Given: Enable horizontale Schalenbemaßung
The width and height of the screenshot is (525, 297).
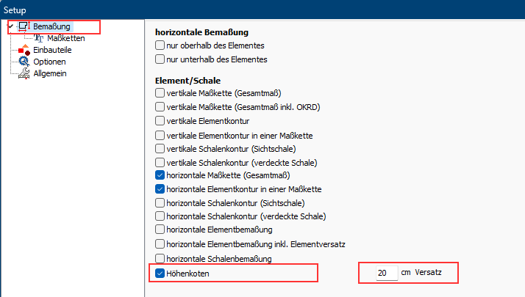Looking at the screenshot, I should 160,259.
